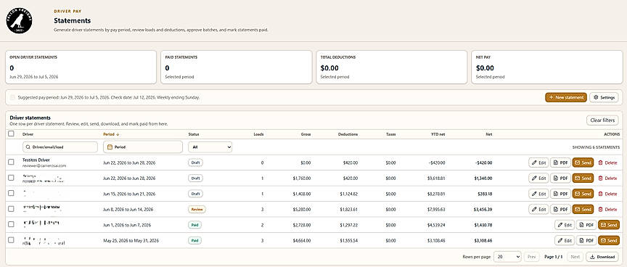This screenshot has height=267, width=627.
Task: Click the Clear filters button
Action: (602, 120)
